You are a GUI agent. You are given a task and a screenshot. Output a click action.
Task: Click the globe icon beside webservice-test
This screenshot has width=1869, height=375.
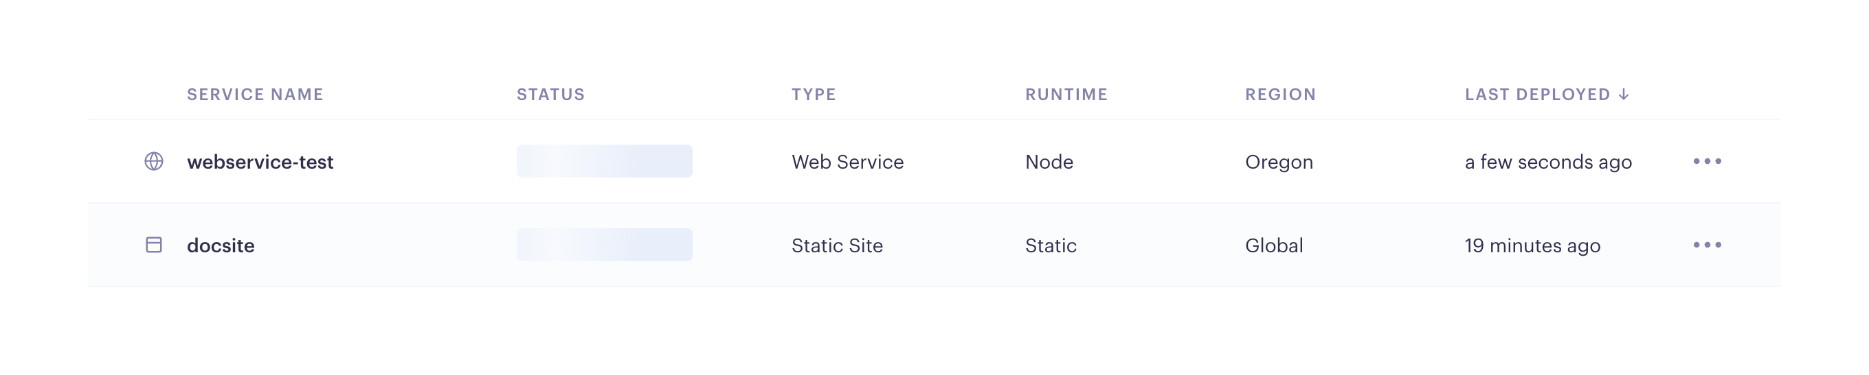point(154,161)
